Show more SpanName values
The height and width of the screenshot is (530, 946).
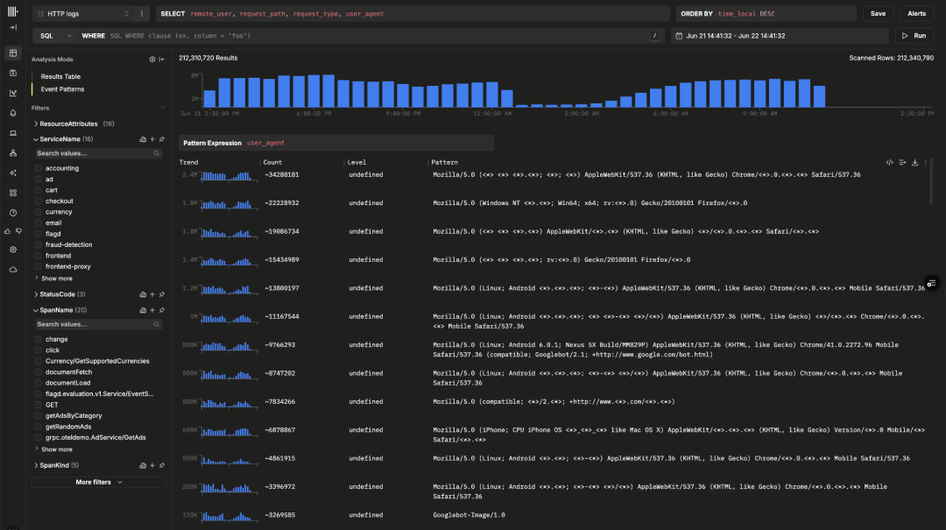(x=57, y=449)
